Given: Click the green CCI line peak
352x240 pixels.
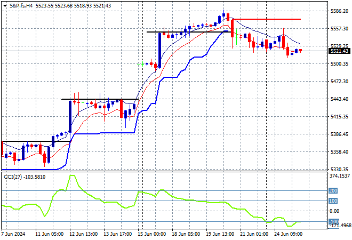Looking at the screenshot, I should click(73, 175).
